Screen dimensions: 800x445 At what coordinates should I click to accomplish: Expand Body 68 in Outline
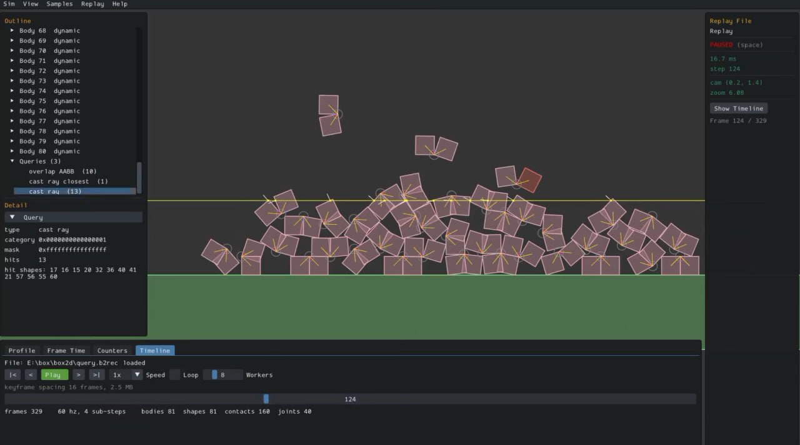pyautogui.click(x=12, y=31)
